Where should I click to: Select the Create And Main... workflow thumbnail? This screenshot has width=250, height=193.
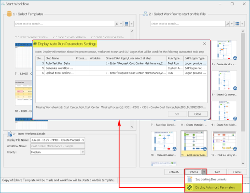(224, 110)
